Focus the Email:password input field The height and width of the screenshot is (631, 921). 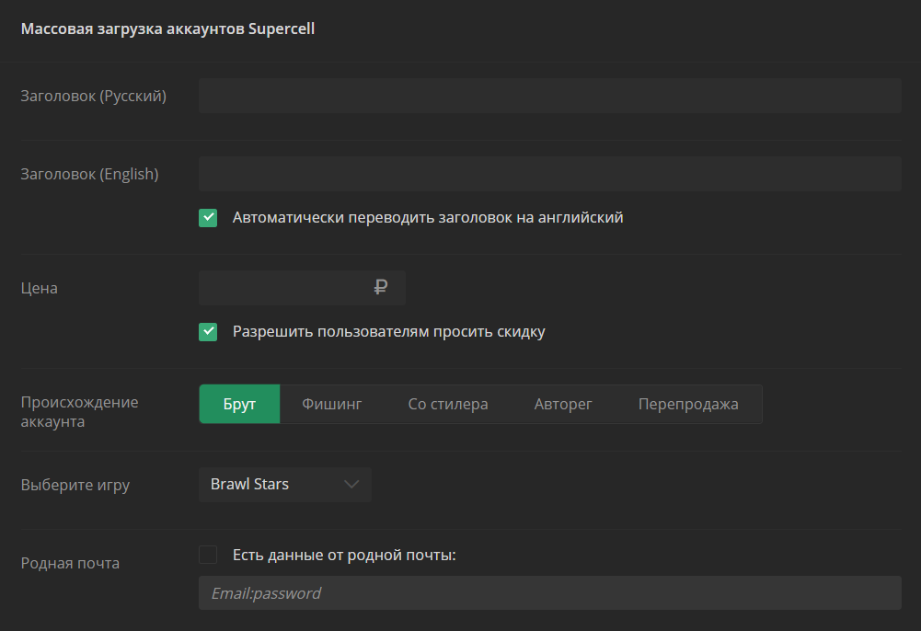coord(549,593)
